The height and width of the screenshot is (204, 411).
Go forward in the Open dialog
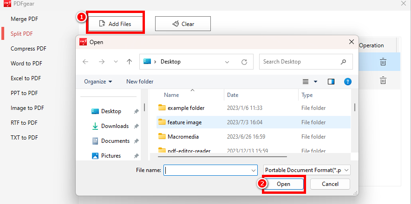coord(102,62)
